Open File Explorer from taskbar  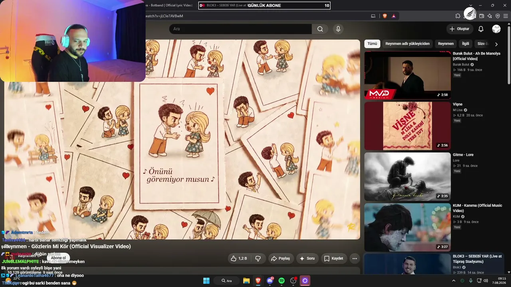point(246,281)
